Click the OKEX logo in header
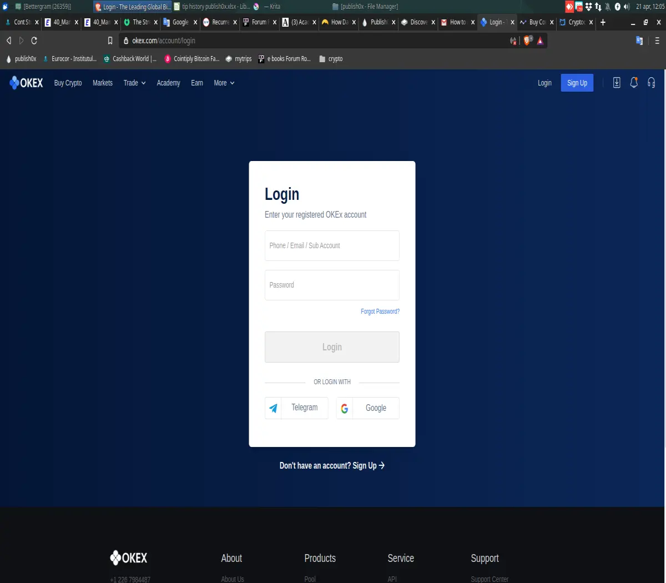666x583 pixels. (26, 83)
